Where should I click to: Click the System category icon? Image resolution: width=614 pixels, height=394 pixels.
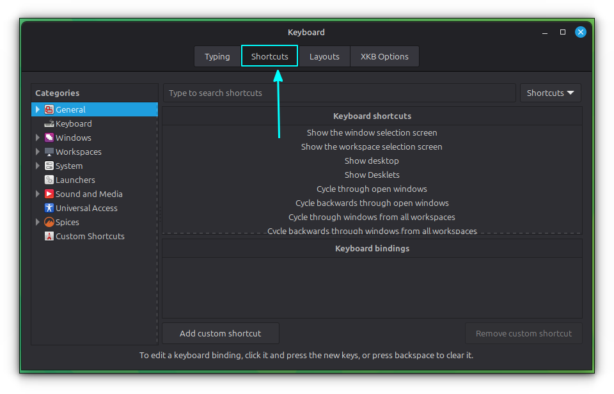(49, 166)
